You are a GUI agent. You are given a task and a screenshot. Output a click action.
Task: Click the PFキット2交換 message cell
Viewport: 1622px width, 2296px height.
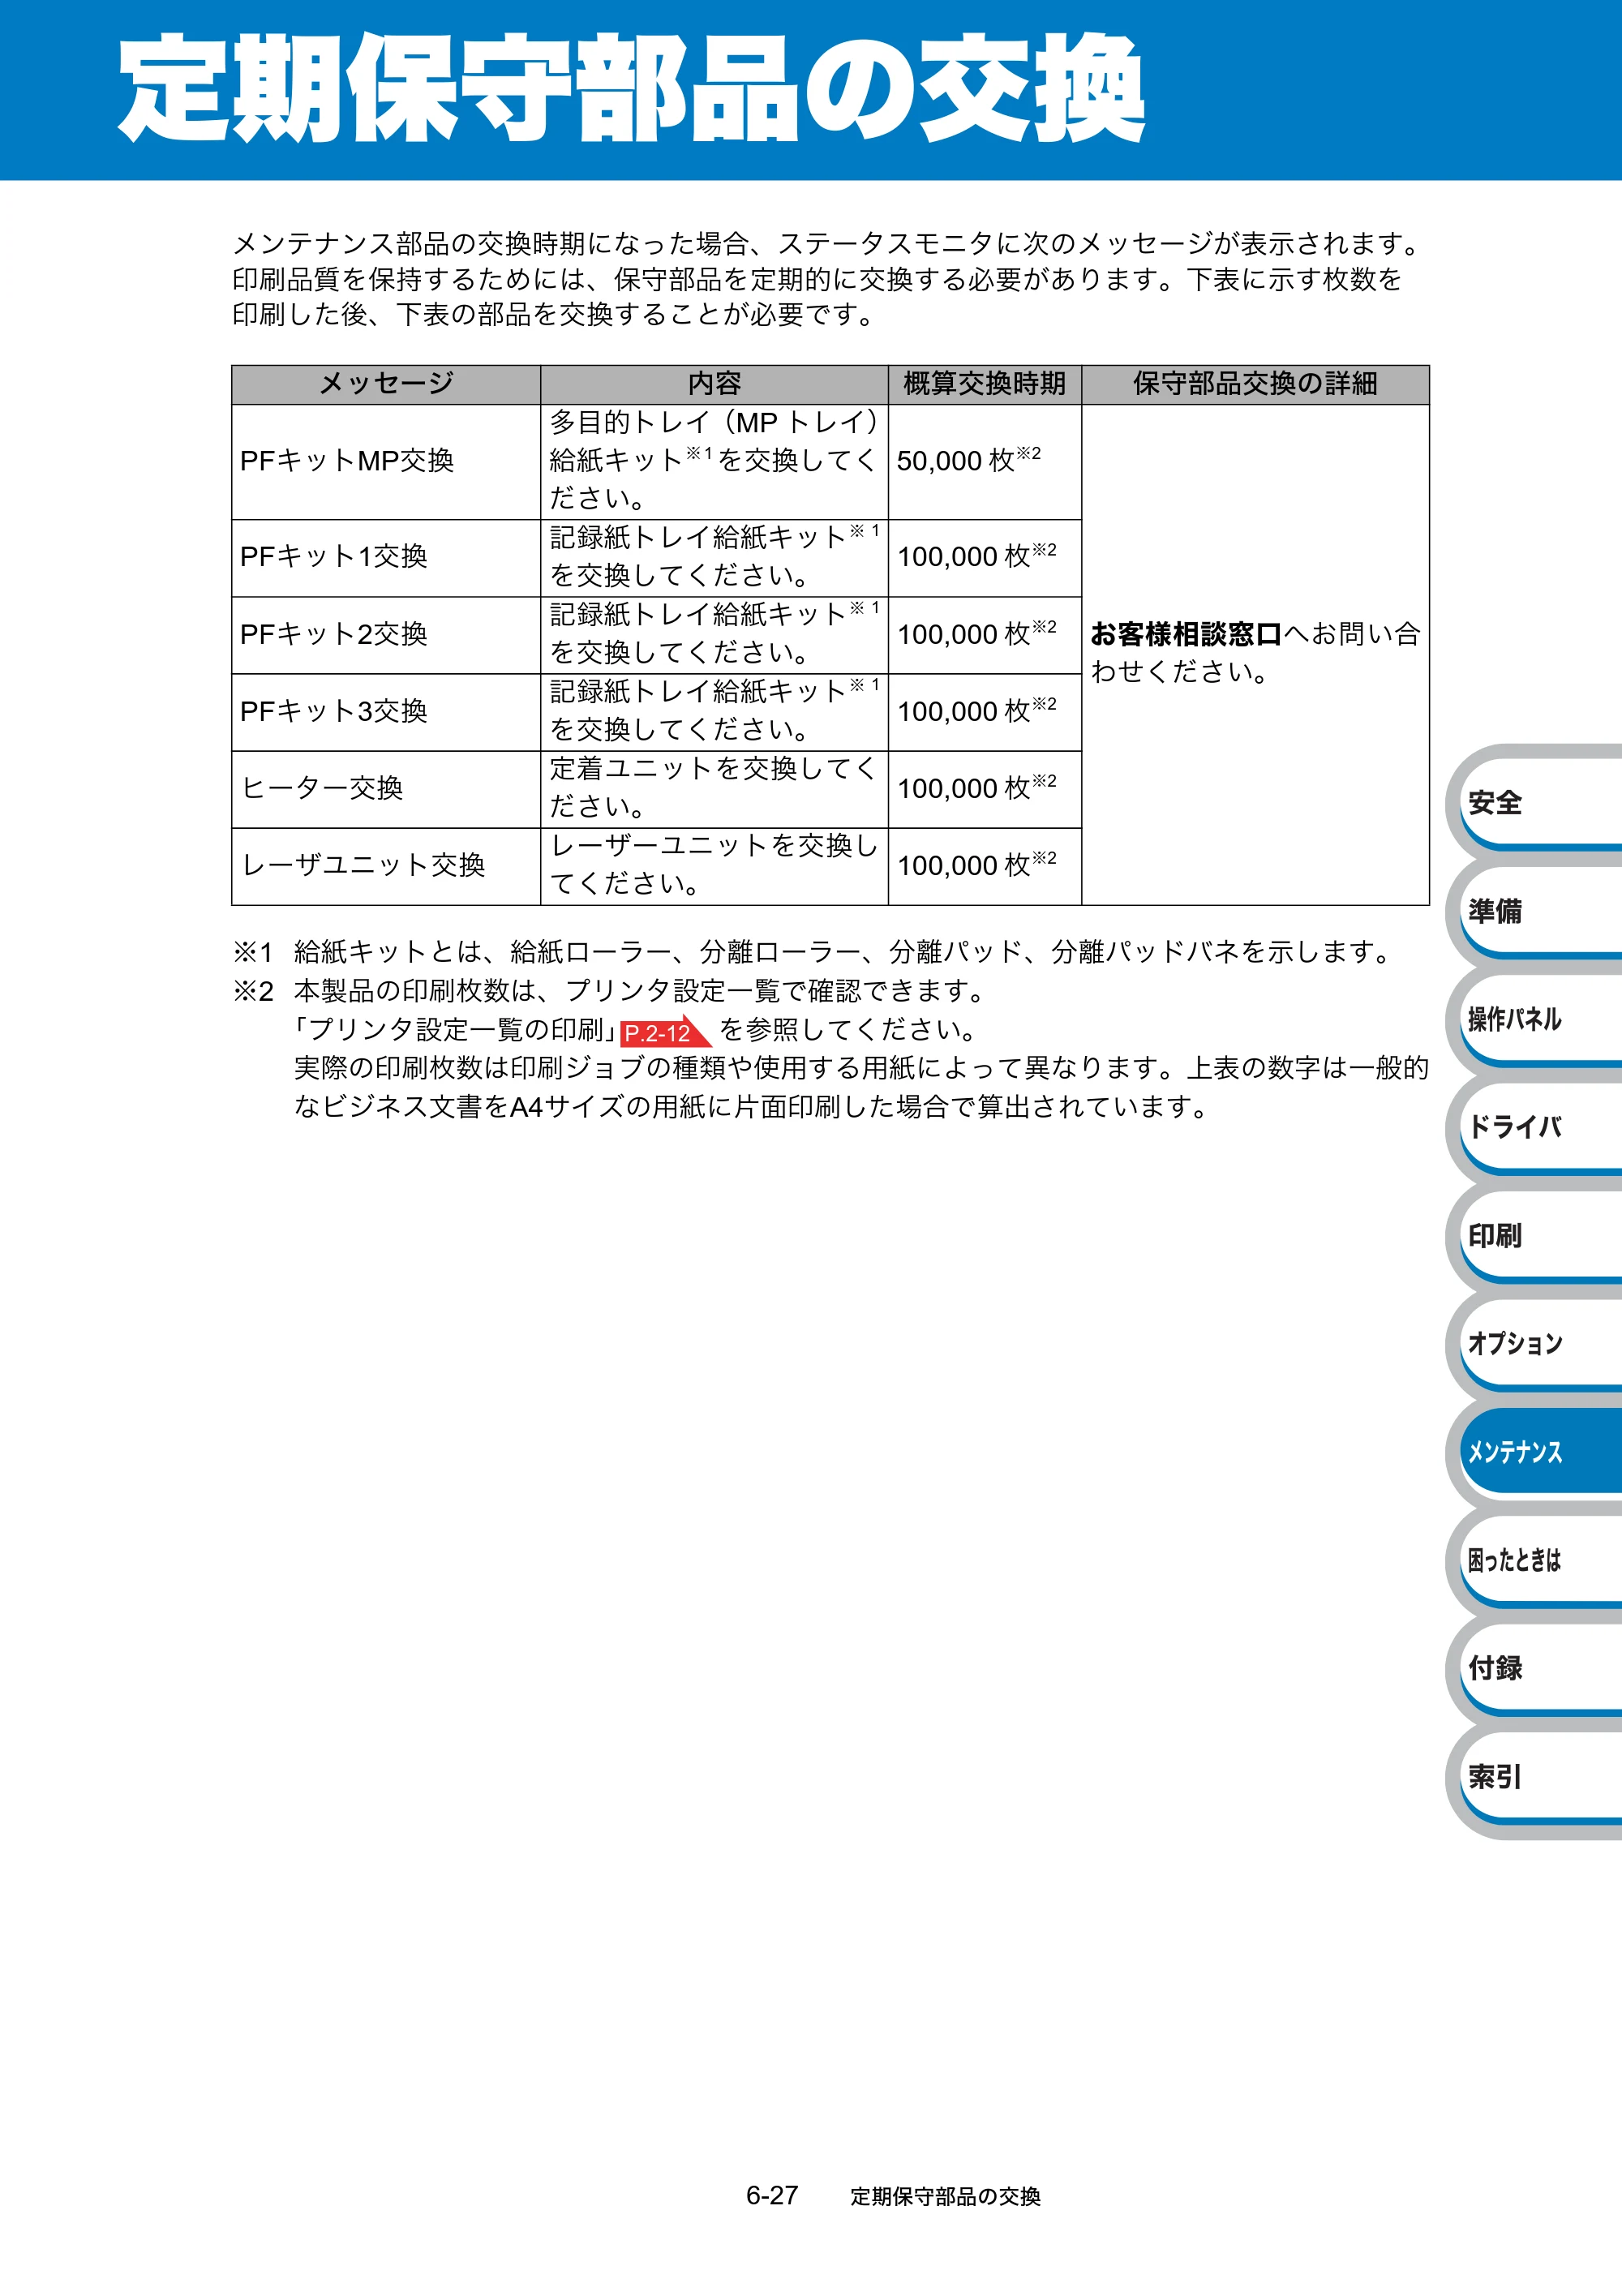click(x=386, y=635)
